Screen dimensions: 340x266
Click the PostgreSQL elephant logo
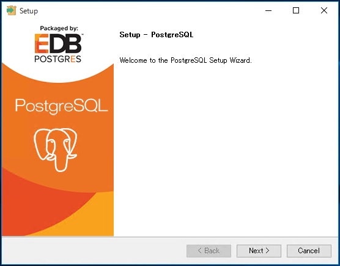pyautogui.click(x=56, y=149)
